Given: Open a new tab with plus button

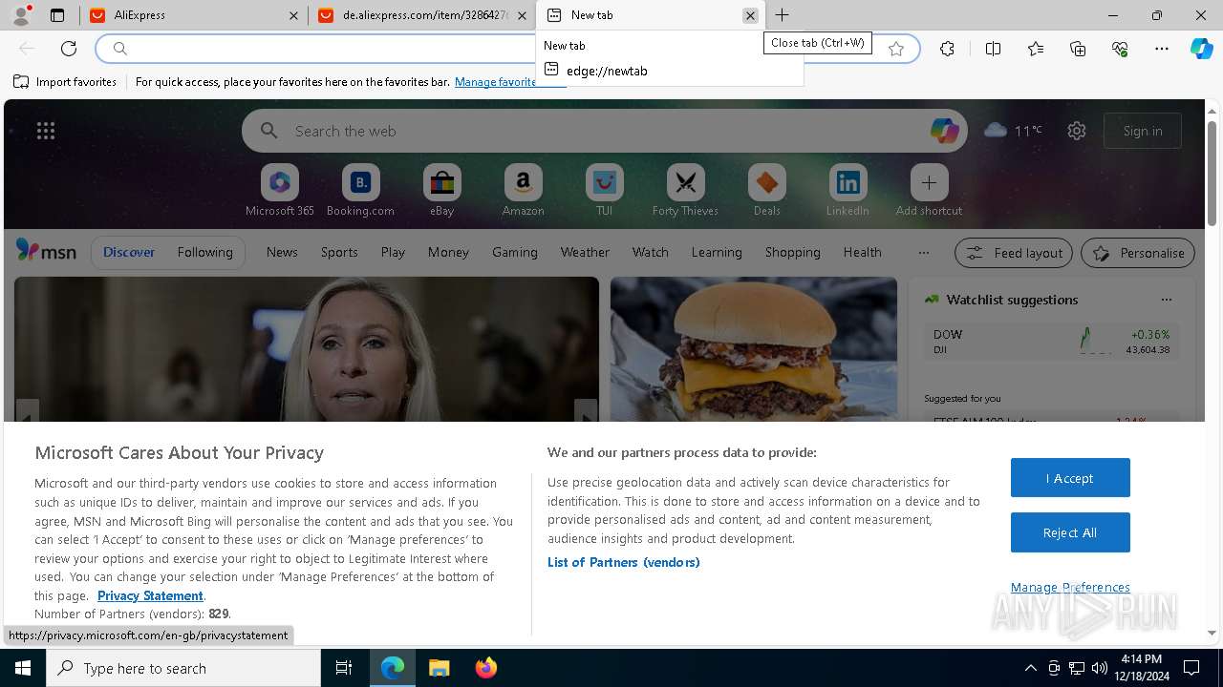Looking at the screenshot, I should [x=782, y=15].
